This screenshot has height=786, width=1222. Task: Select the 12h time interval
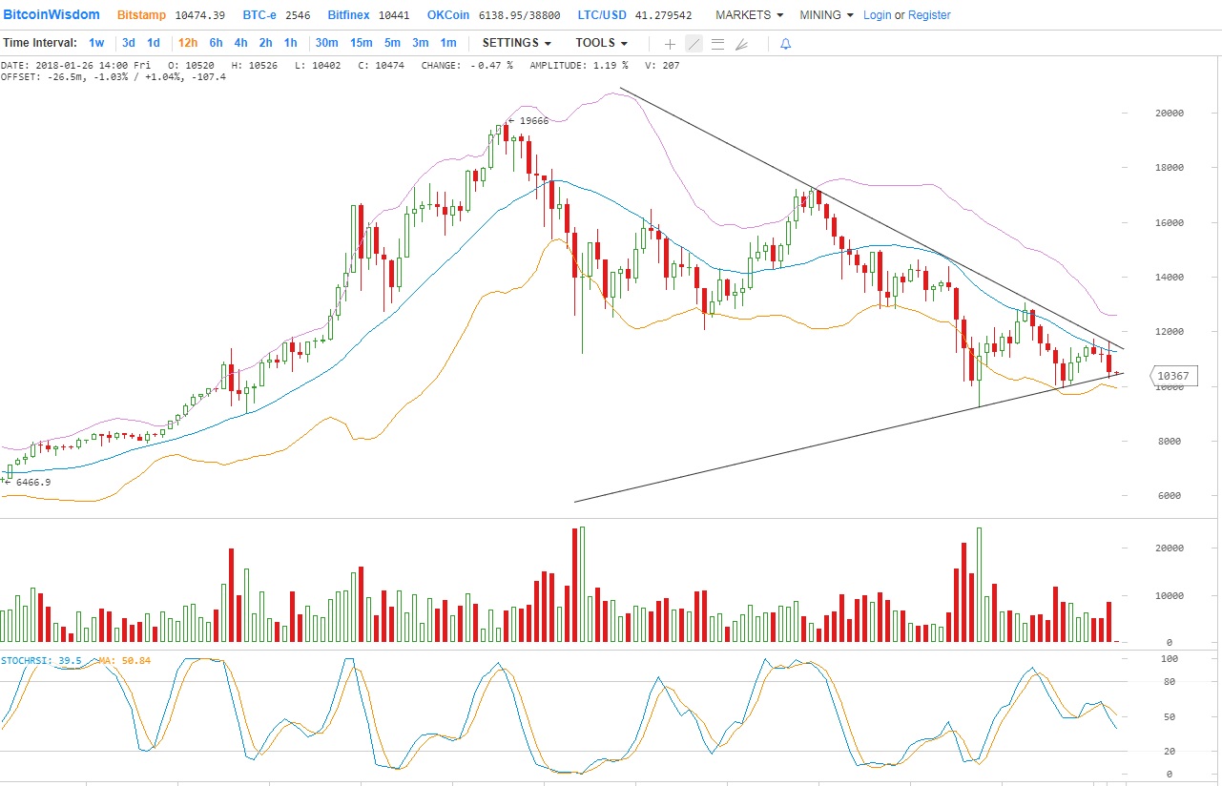click(188, 43)
